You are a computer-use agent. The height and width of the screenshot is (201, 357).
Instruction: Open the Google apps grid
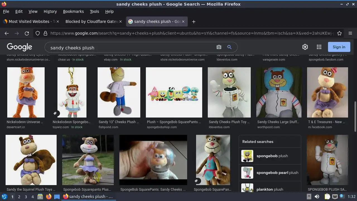point(319,47)
